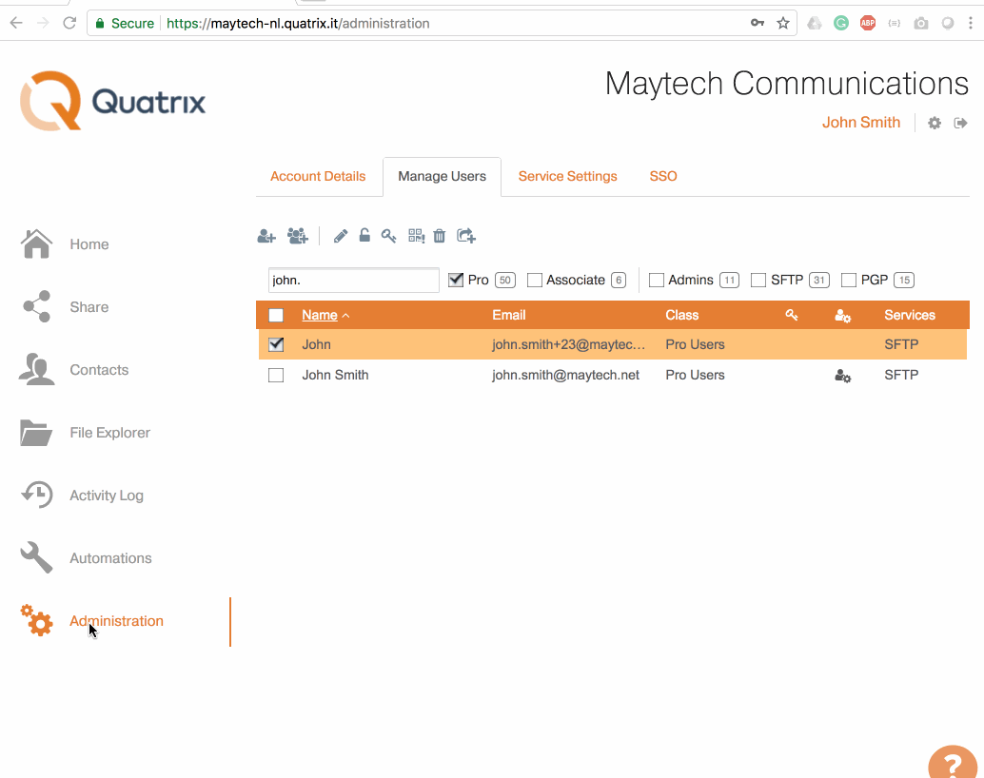Click the Edit user pencil icon
Image resolution: width=984 pixels, height=778 pixels.
pos(341,236)
